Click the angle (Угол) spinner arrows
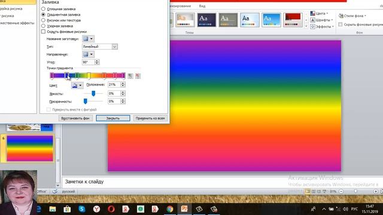The width and height of the screenshot is (383, 215). 97,62
